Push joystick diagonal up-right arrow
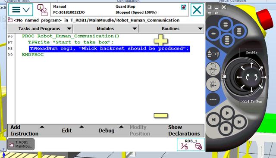Image resolution: width=276 pixels, height=158 pixels. pyautogui.click(x=261, y=68)
